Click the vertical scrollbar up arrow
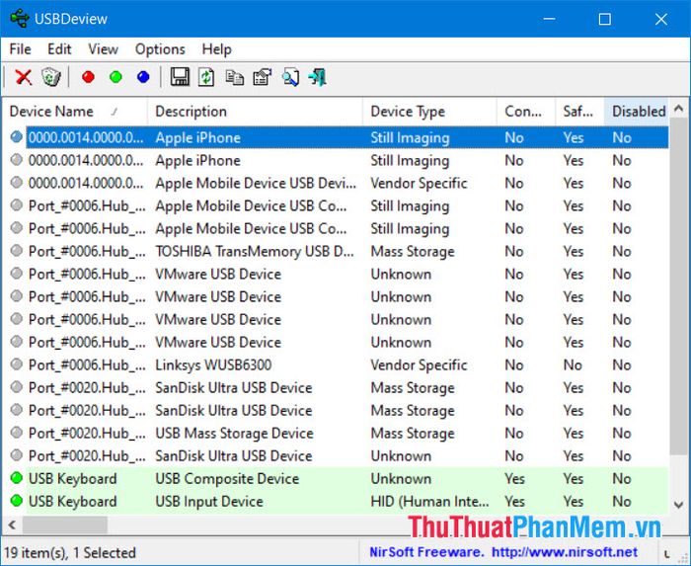 click(x=679, y=108)
